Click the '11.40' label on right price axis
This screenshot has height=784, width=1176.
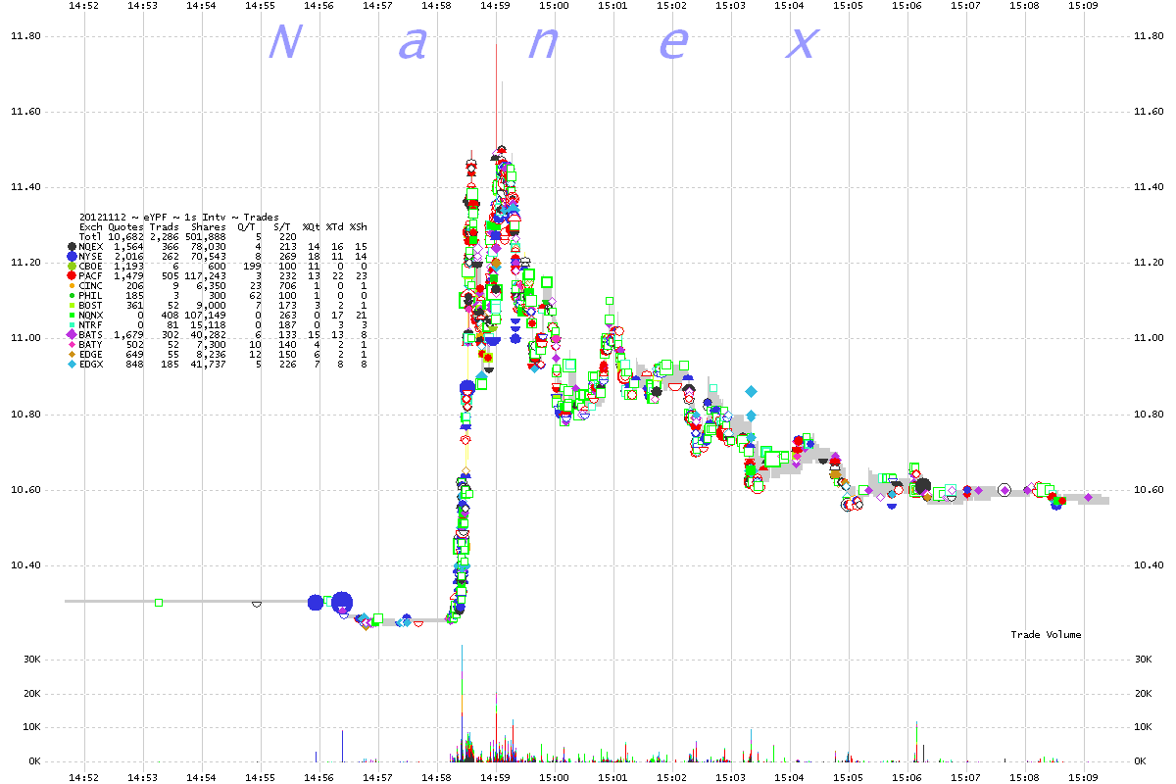(1149, 187)
